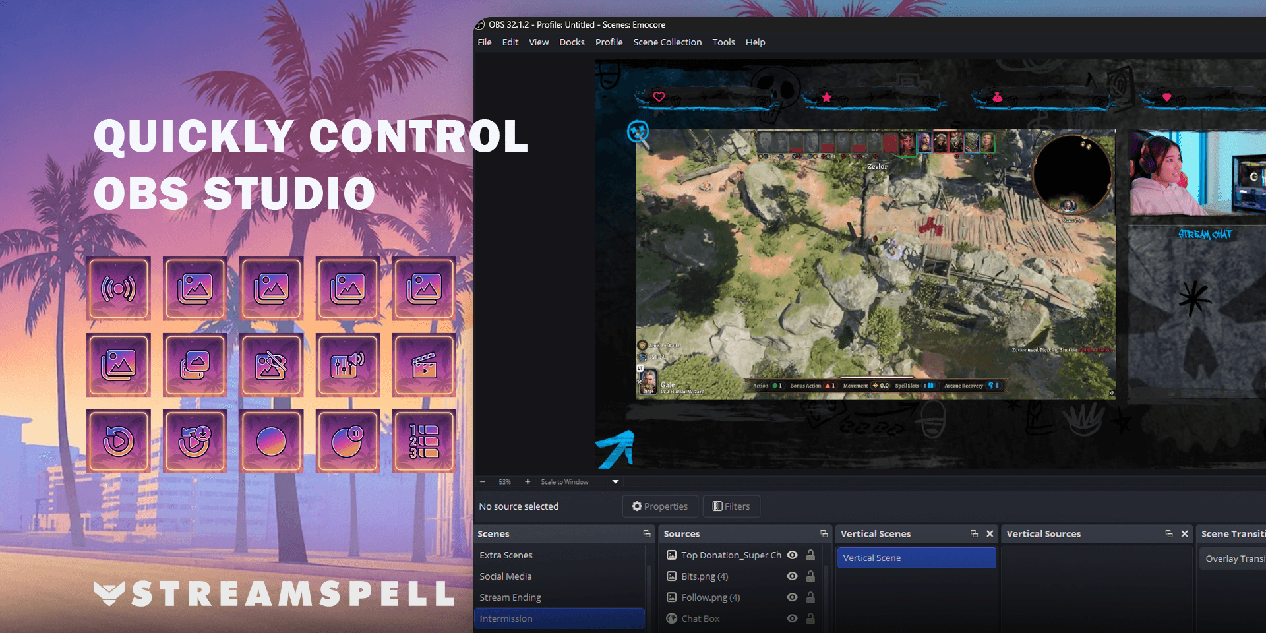
Task: Open the Edit menu
Action: (510, 42)
